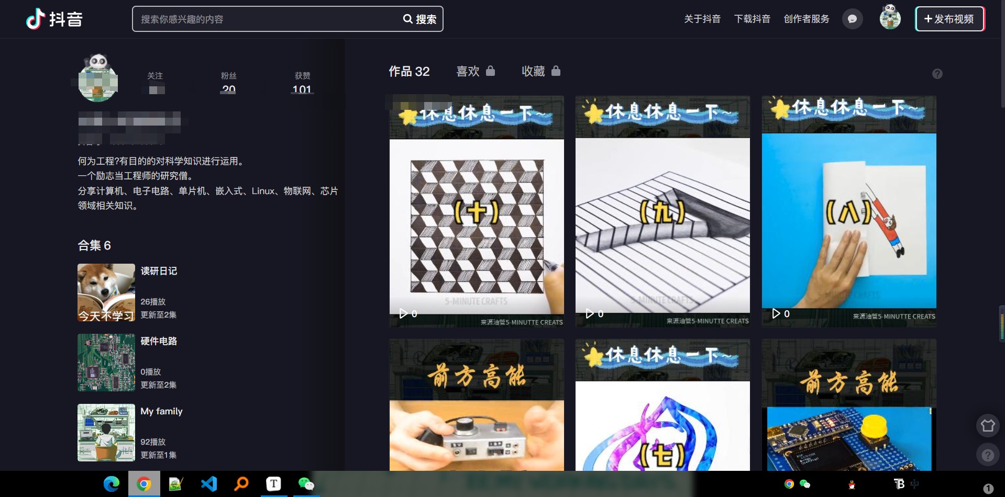The image size is (1005, 497).
Task: Open 关于抖音 link
Action: (x=702, y=19)
